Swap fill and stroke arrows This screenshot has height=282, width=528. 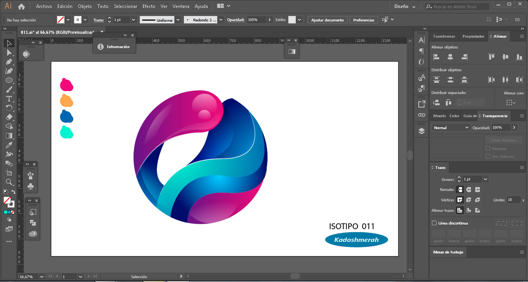coord(13,192)
